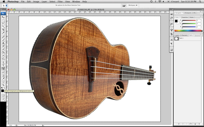Open the Select menu

[52, 2]
